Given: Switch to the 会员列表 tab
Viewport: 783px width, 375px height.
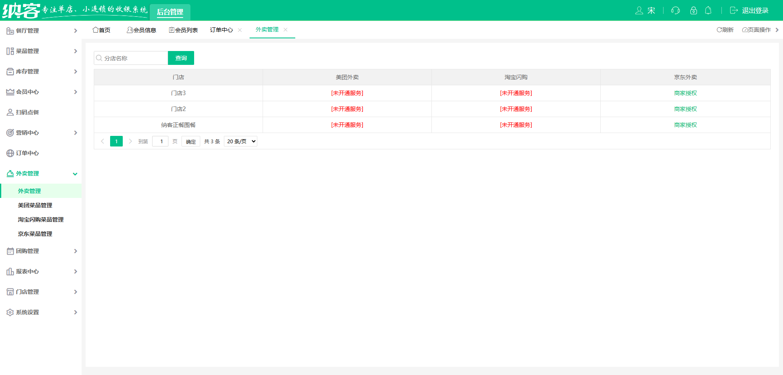Looking at the screenshot, I should point(184,30).
